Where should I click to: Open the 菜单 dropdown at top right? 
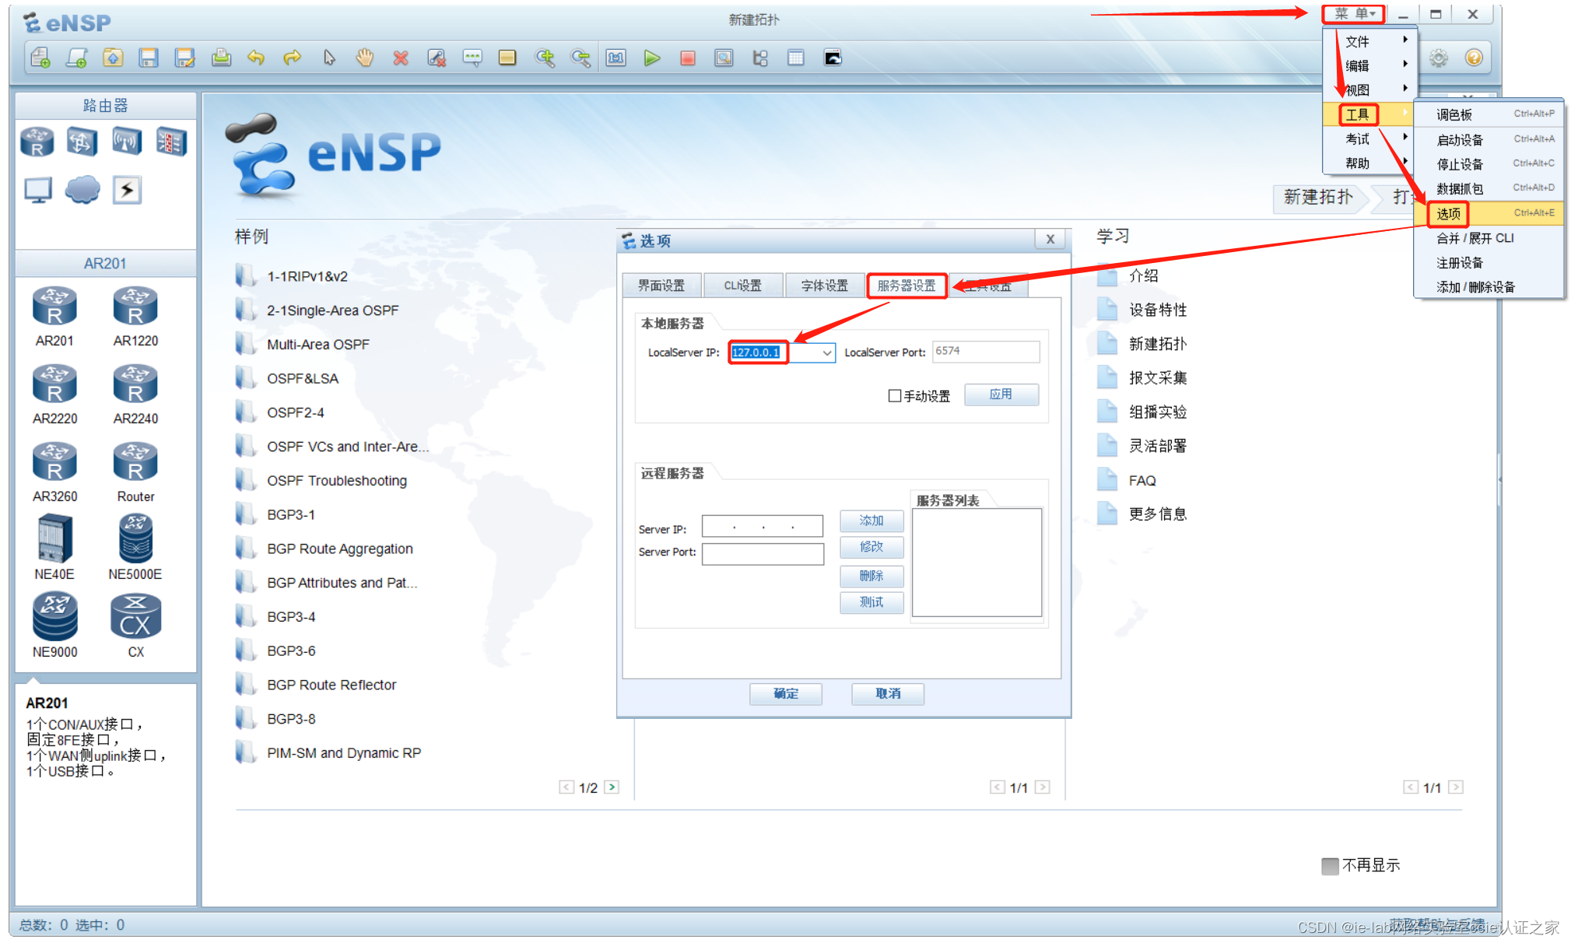point(1353,14)
